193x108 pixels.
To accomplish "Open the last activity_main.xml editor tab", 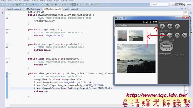I will tap(70, 9).
